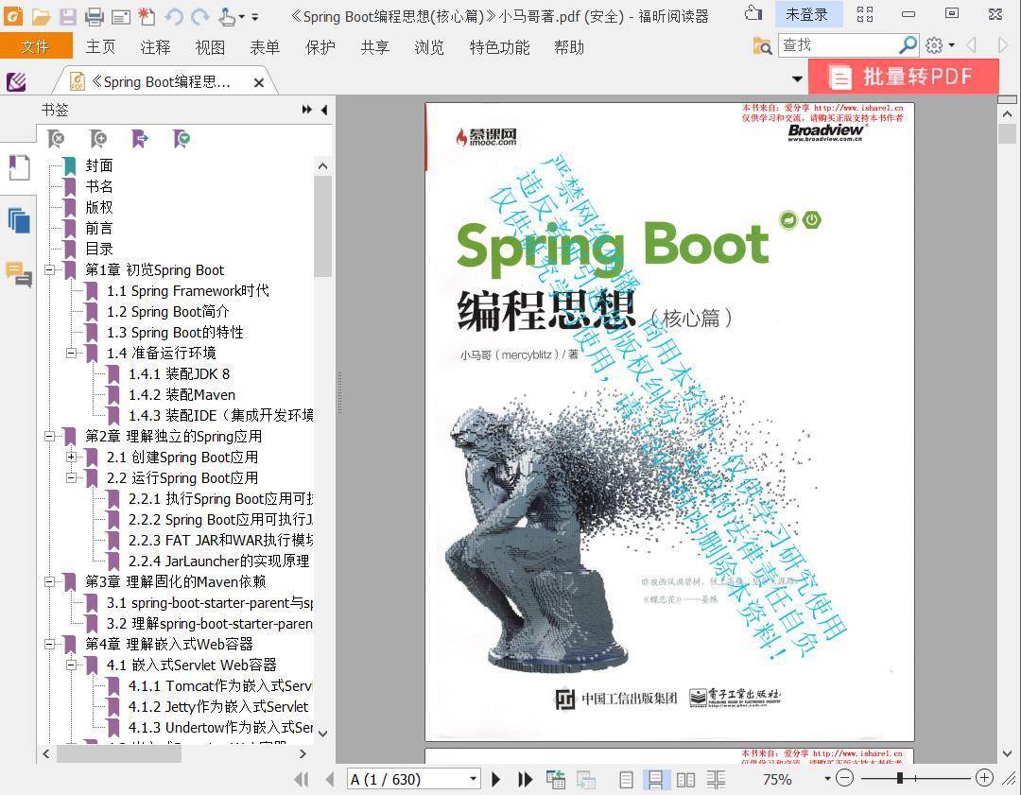Click the 批量转PDF button
The image size is (1021, 795).
pos(903,77)
